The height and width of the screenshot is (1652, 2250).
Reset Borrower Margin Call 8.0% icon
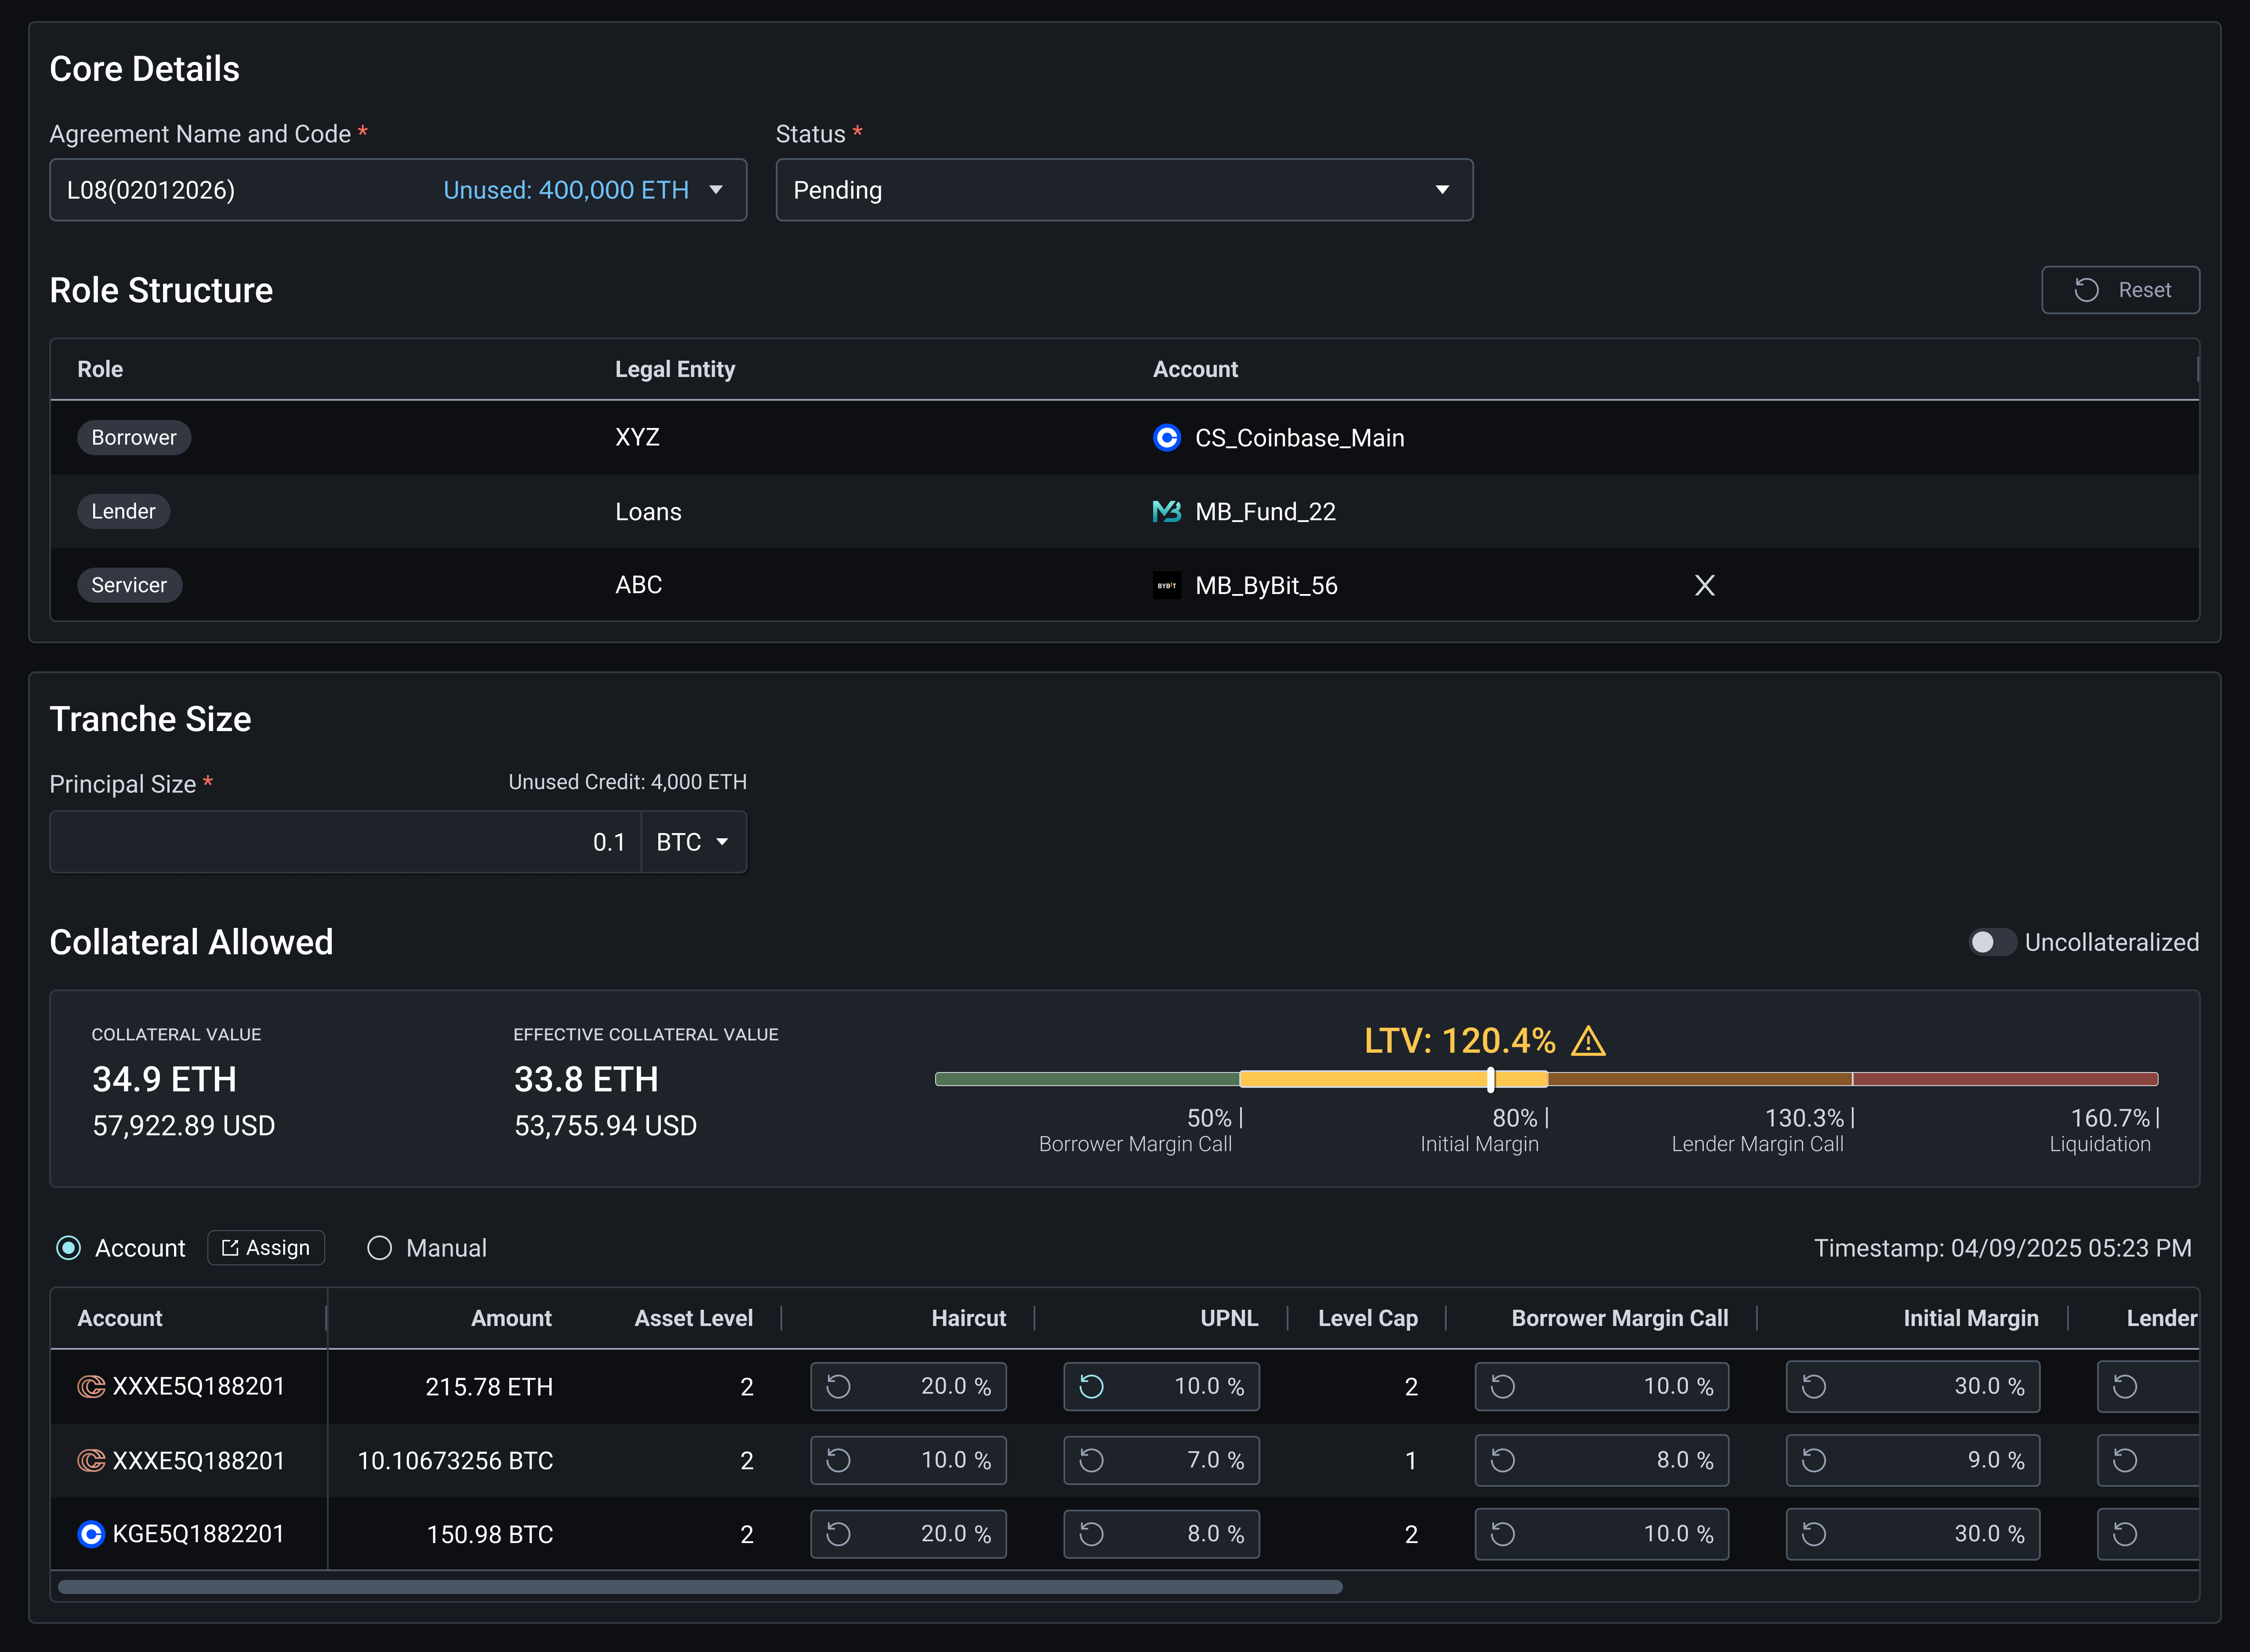point(1503,1460)
